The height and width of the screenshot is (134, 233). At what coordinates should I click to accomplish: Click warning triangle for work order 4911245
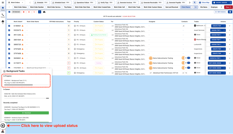(23, 35)
